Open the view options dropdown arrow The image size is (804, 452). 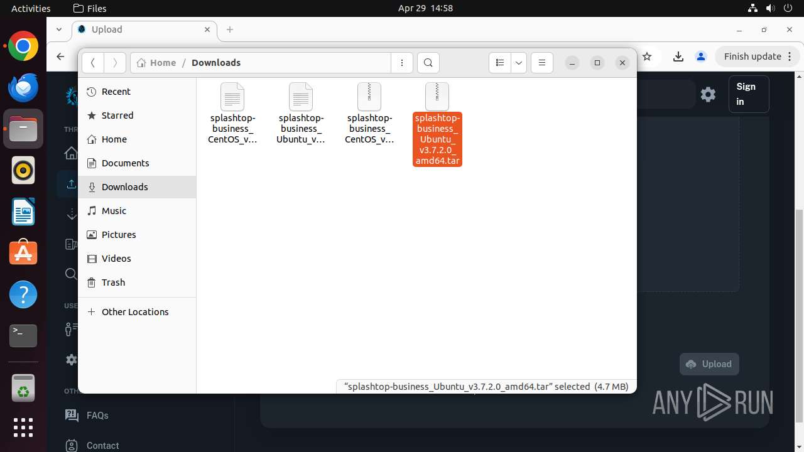(519, 63)
